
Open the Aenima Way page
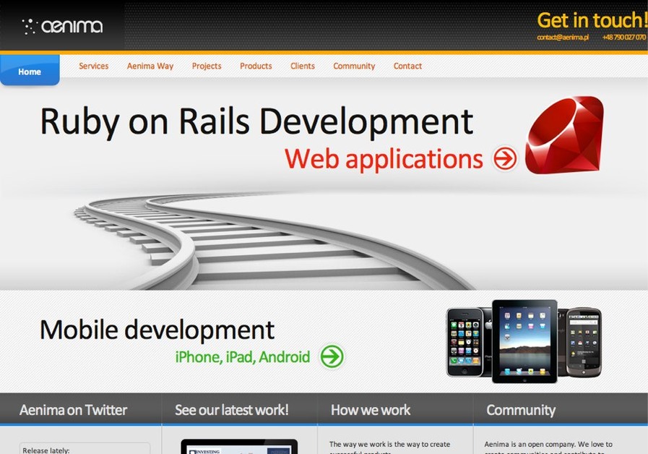point(150,66)
